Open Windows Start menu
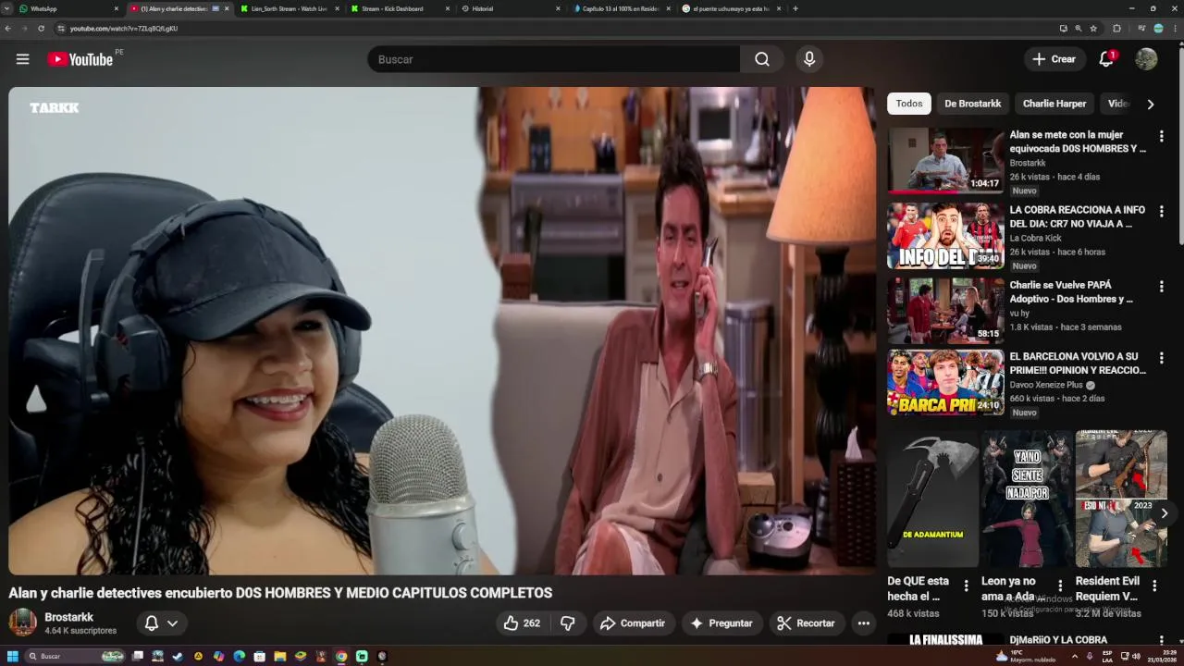The image size is (1184, 666). point(13,656)
